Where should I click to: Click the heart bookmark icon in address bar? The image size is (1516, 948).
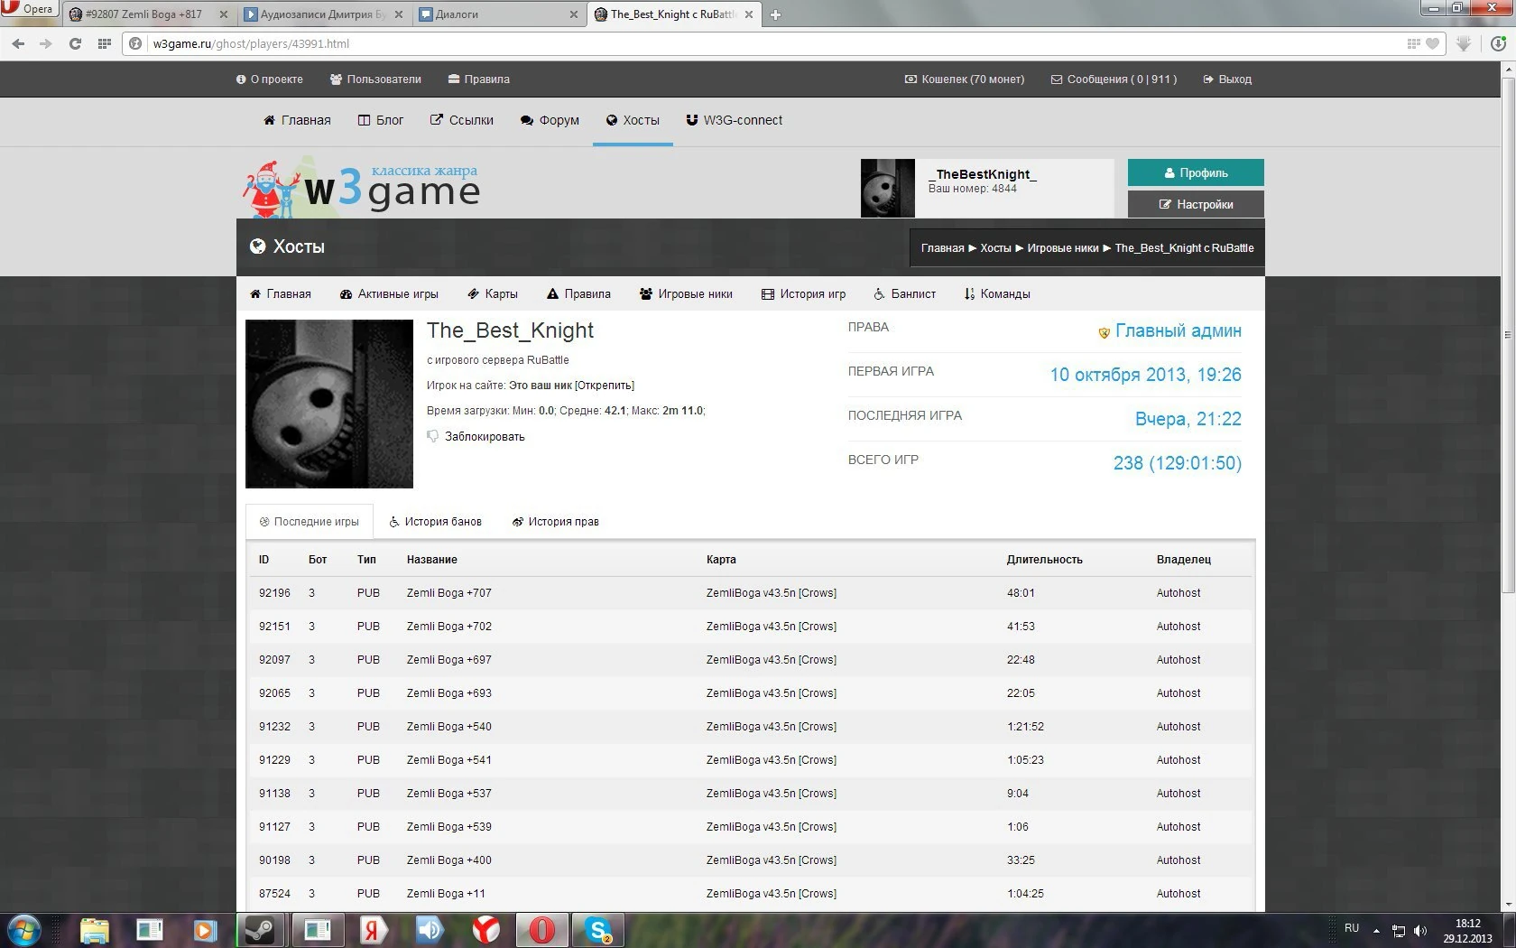1431,43
